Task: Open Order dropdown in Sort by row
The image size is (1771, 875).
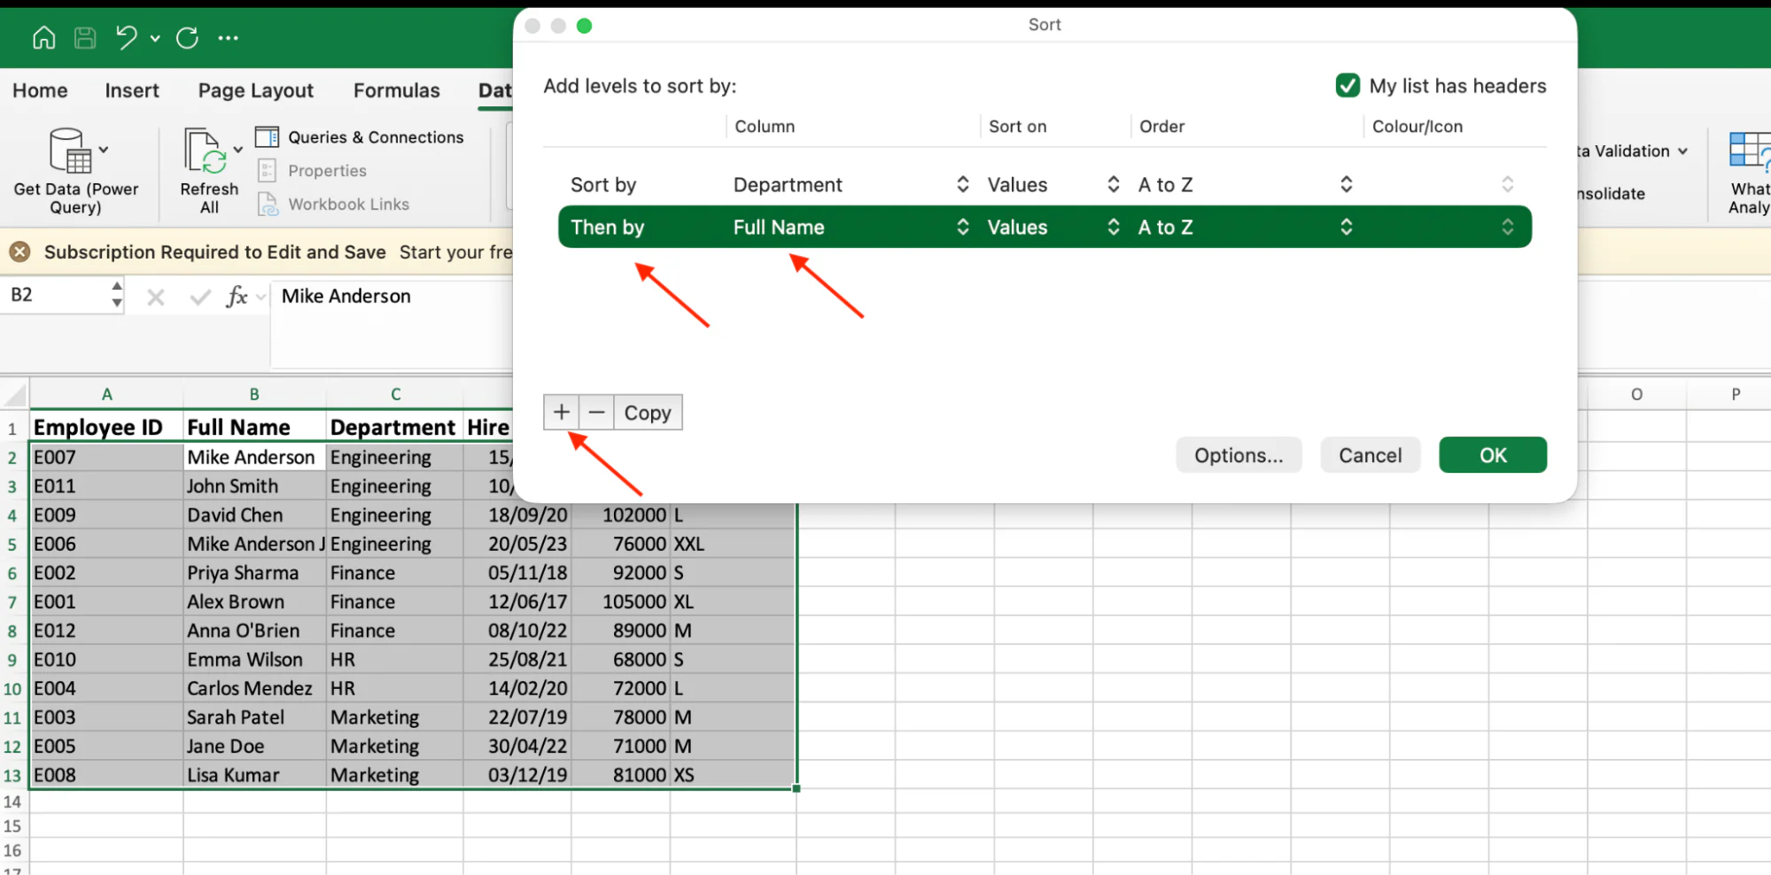Action: [1245, 185]
